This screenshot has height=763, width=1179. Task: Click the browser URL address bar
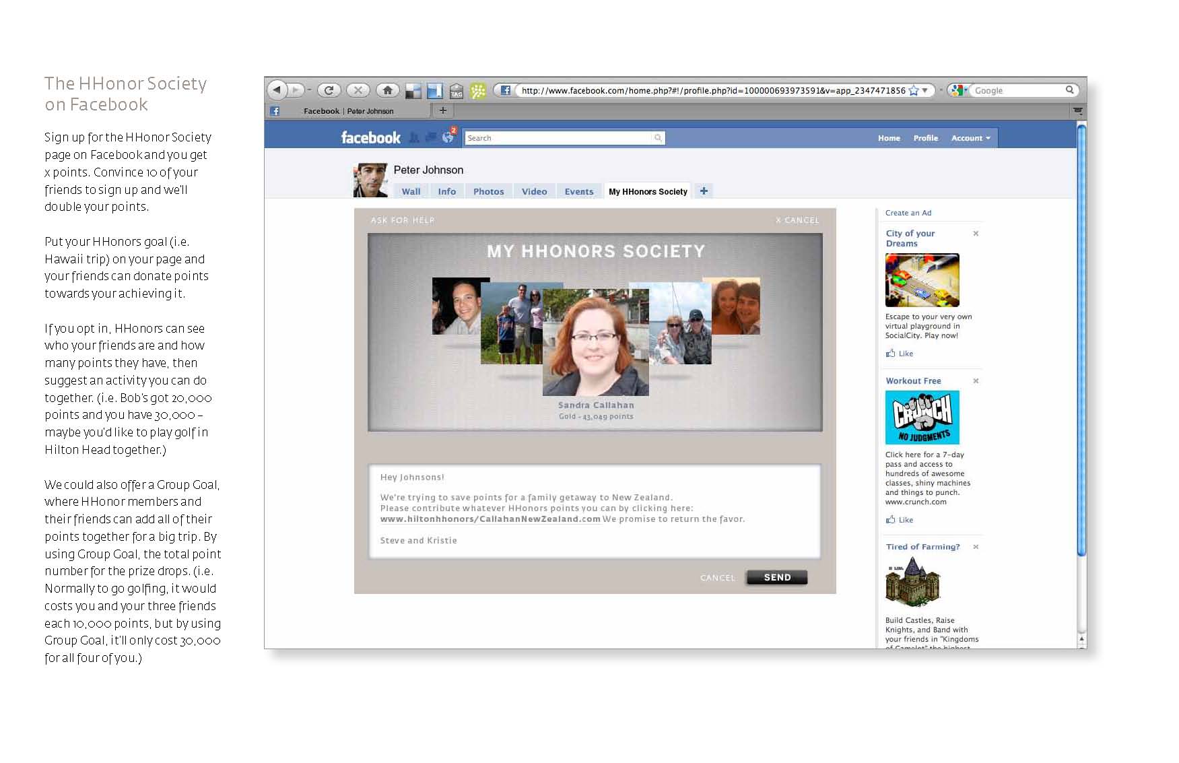point(712,90)
